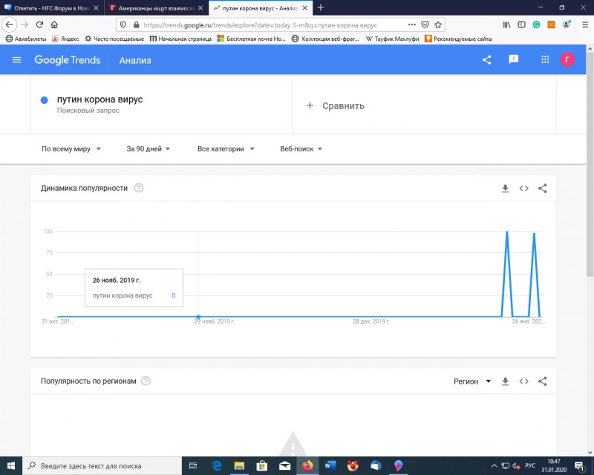Viewport: 594px width, 475px height.
Task: Open the Google apps grid
Action: pyautogui.click(x=545, y=59)
